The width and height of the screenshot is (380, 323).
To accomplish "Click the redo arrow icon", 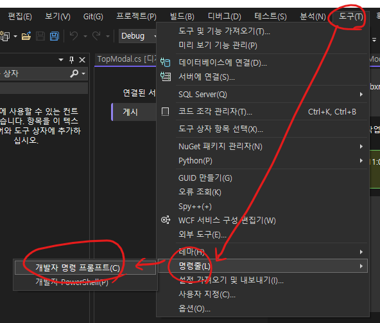I will [96, 36].
